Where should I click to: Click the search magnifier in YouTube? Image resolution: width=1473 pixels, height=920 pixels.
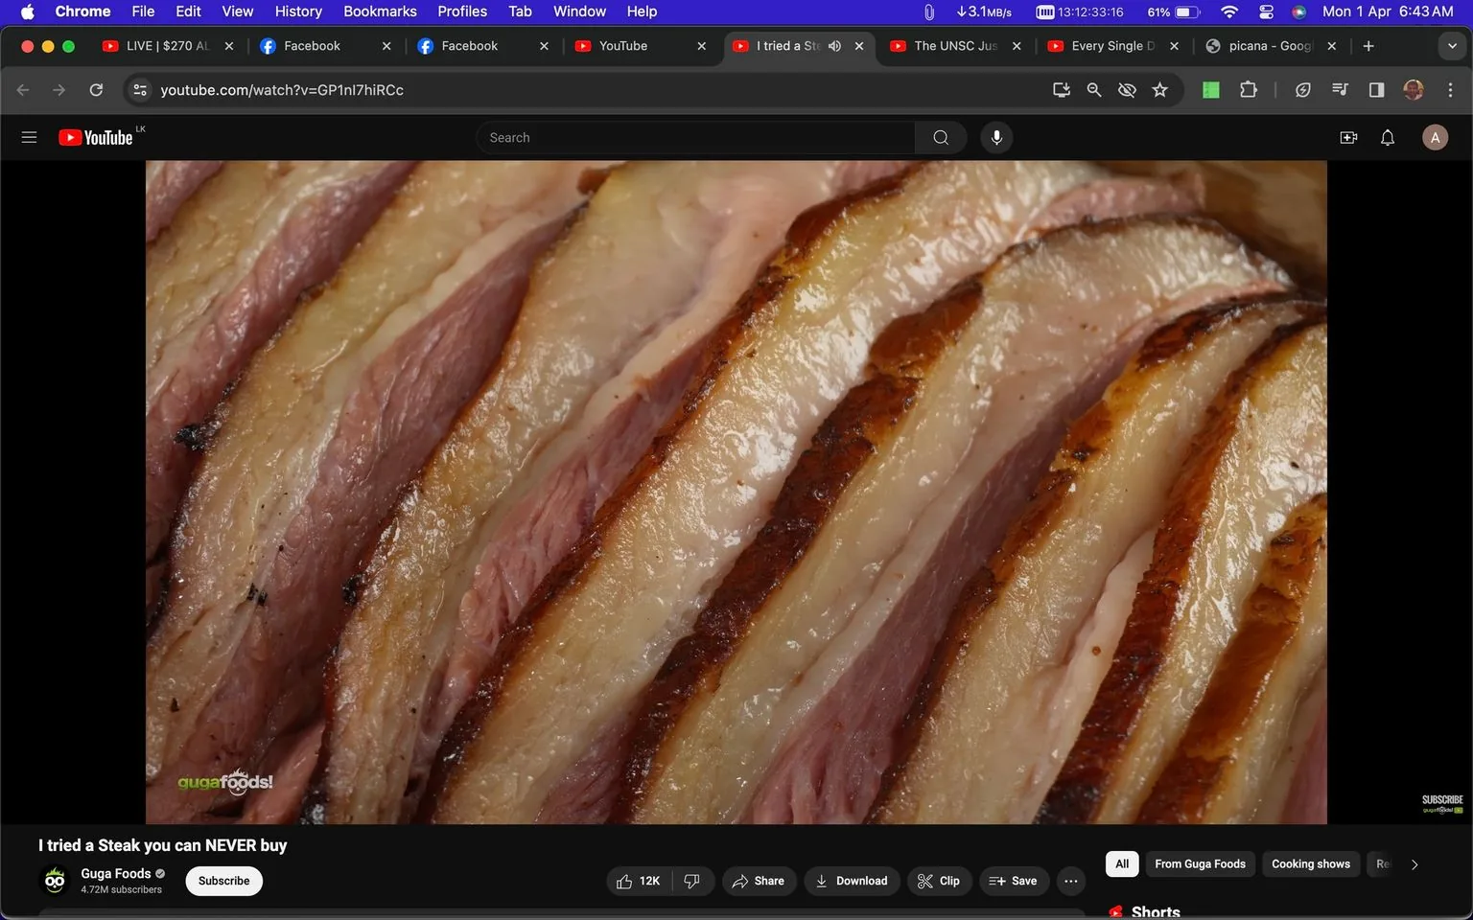coord(940,137)
